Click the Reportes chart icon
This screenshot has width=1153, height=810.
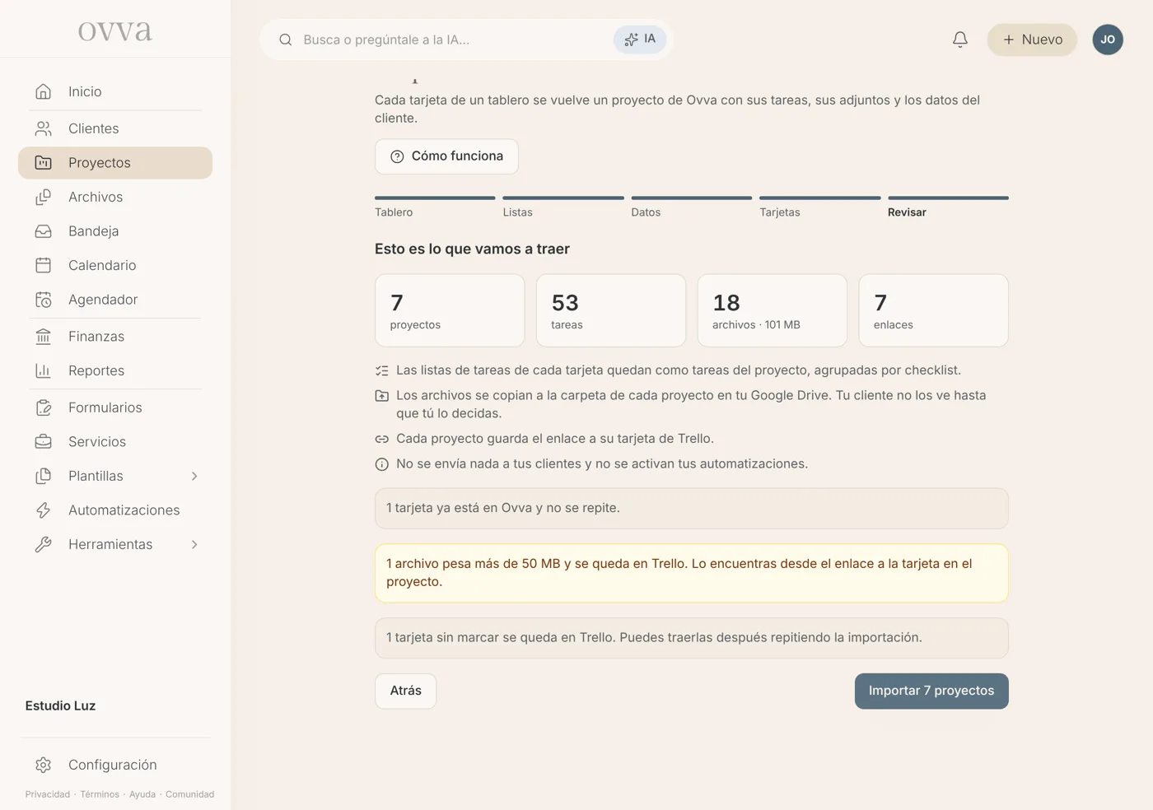click(44, 370)
